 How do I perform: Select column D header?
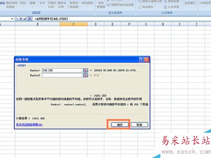click(96, 24)
